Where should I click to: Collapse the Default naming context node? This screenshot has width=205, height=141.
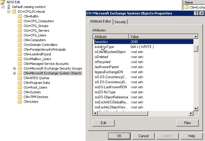[3, 7]
